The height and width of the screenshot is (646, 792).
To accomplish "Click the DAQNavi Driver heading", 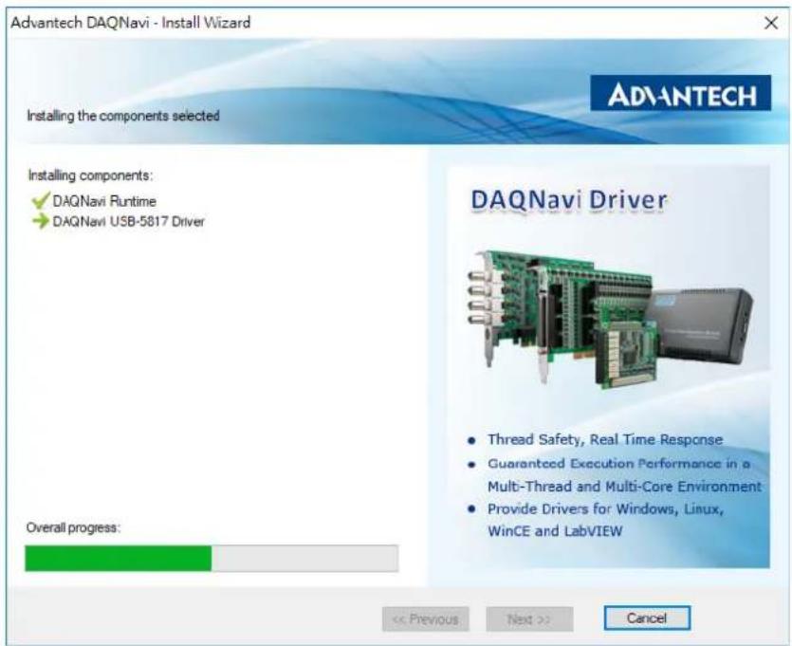I will (569, 200).
